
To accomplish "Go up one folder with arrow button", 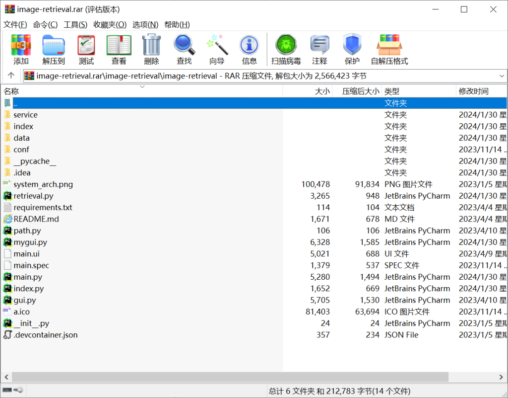I will tap(11, 76).
